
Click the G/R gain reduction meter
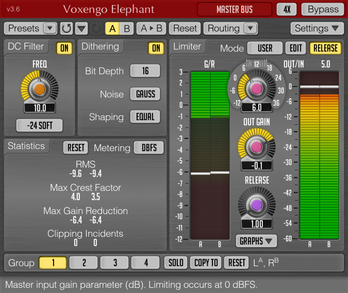pyautogui.click(x=210, y=155)
